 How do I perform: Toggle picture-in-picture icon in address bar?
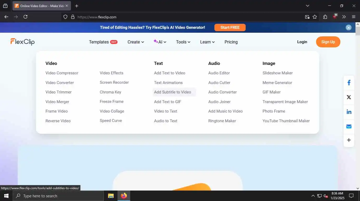pyautogui.click(x=307, y=17)
